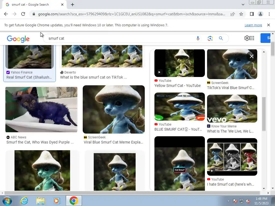Bookmark this page with the star icon
Image resolution: width=275 pixels, height=206 pixels.
[x=241, y=14]
